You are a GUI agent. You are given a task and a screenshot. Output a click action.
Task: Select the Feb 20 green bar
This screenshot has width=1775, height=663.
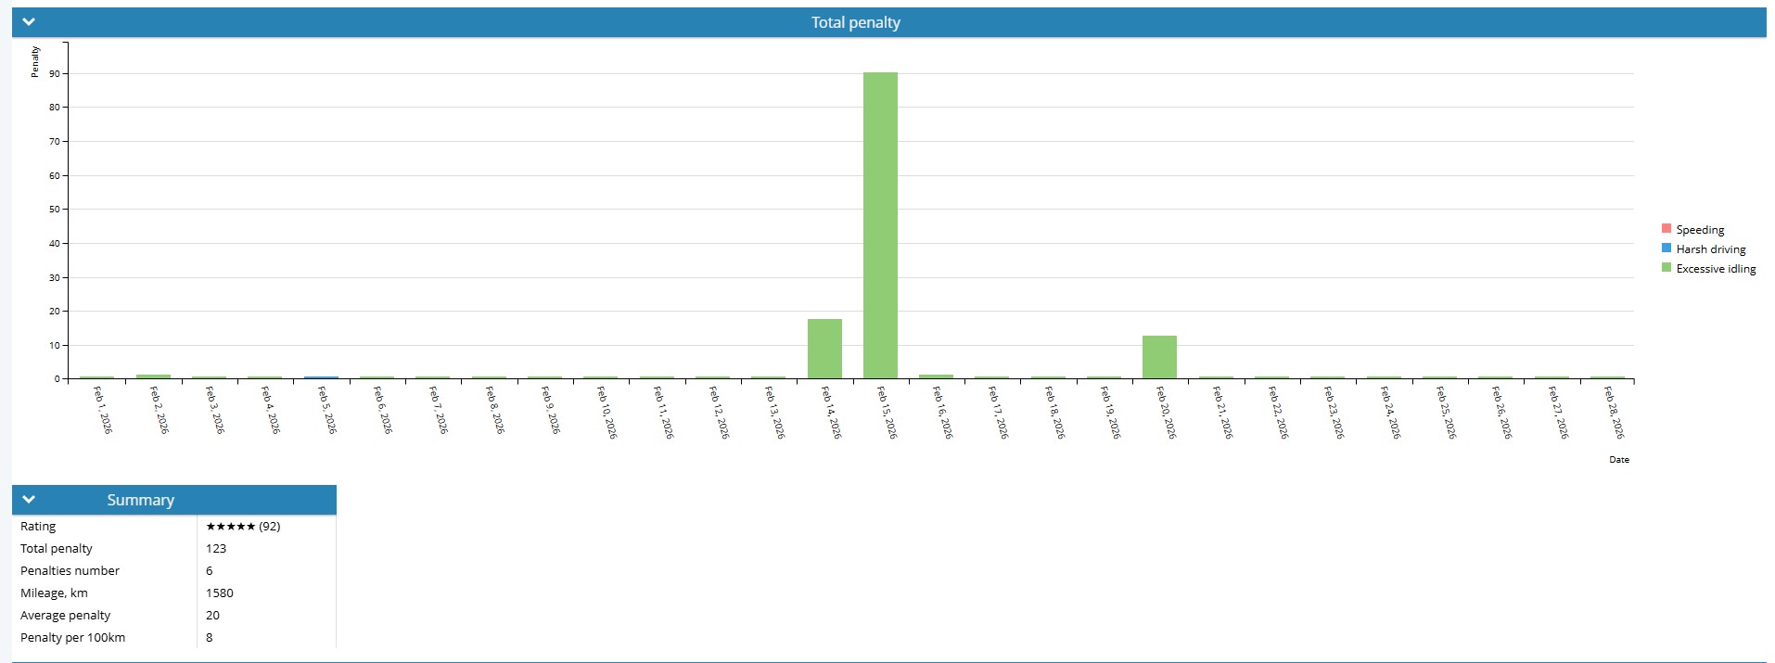(1159, 357)
